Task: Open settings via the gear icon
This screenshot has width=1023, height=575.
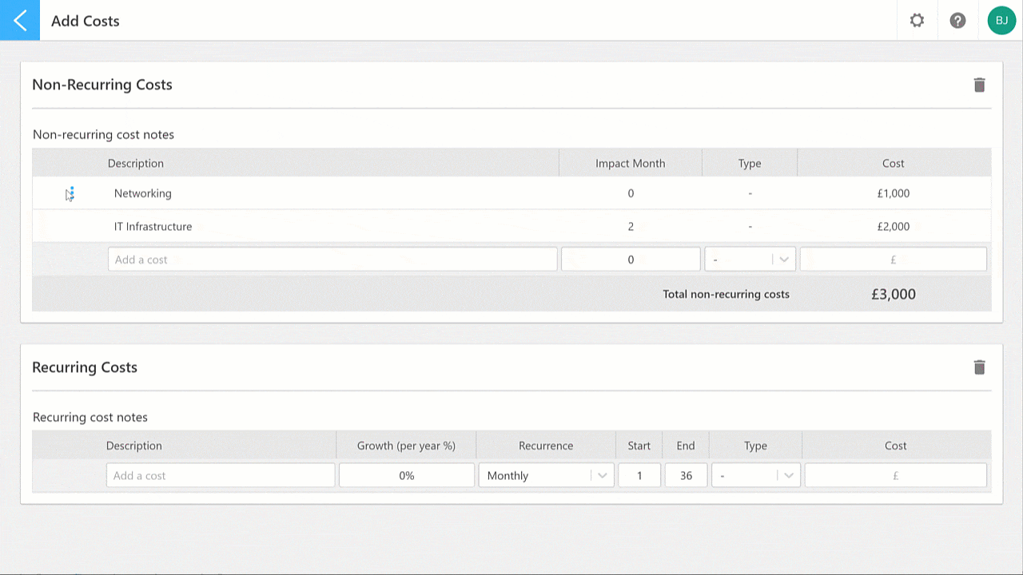Action: (917, 21)
